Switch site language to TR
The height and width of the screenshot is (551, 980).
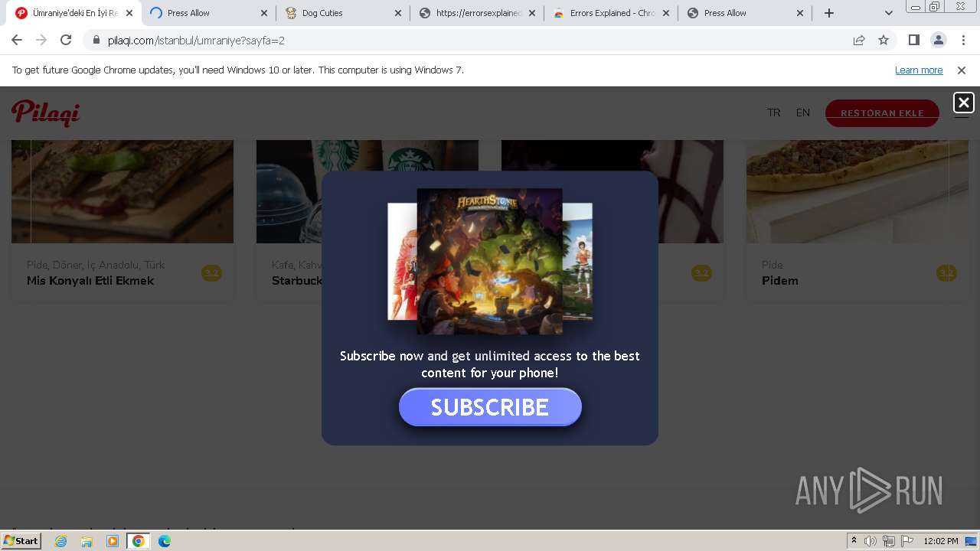tap(774, 112)
